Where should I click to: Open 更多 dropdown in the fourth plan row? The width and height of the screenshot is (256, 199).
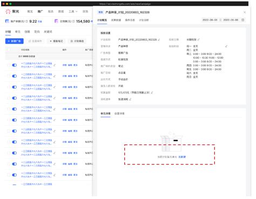coord(76,98)
